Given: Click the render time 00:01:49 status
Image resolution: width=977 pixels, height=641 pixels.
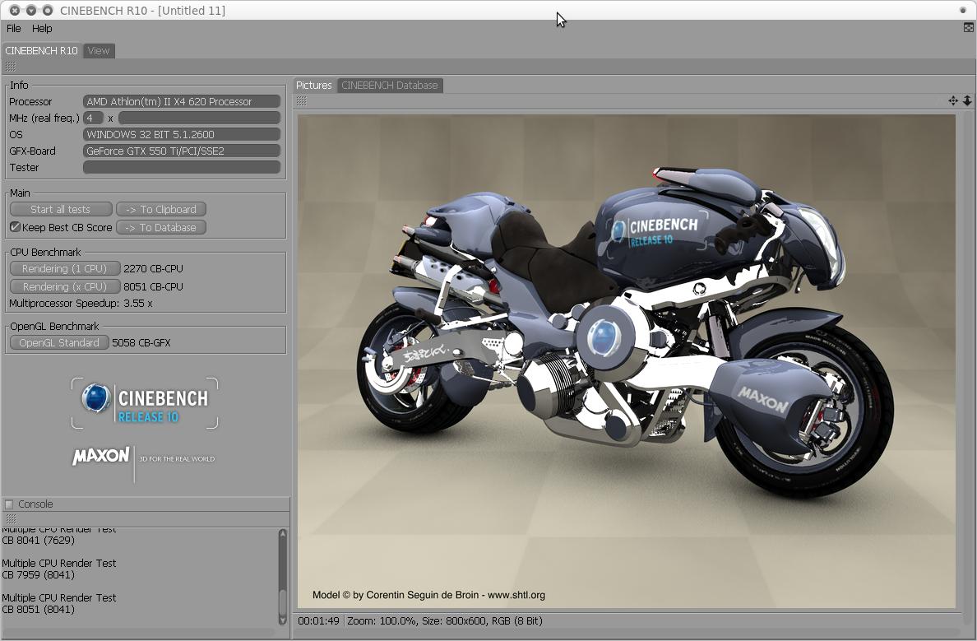Looking at the screenshot, I should 318,621.
